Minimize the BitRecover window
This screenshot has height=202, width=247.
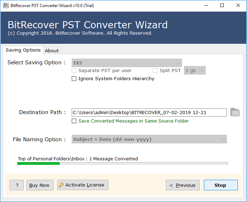(x=206, y=6)
